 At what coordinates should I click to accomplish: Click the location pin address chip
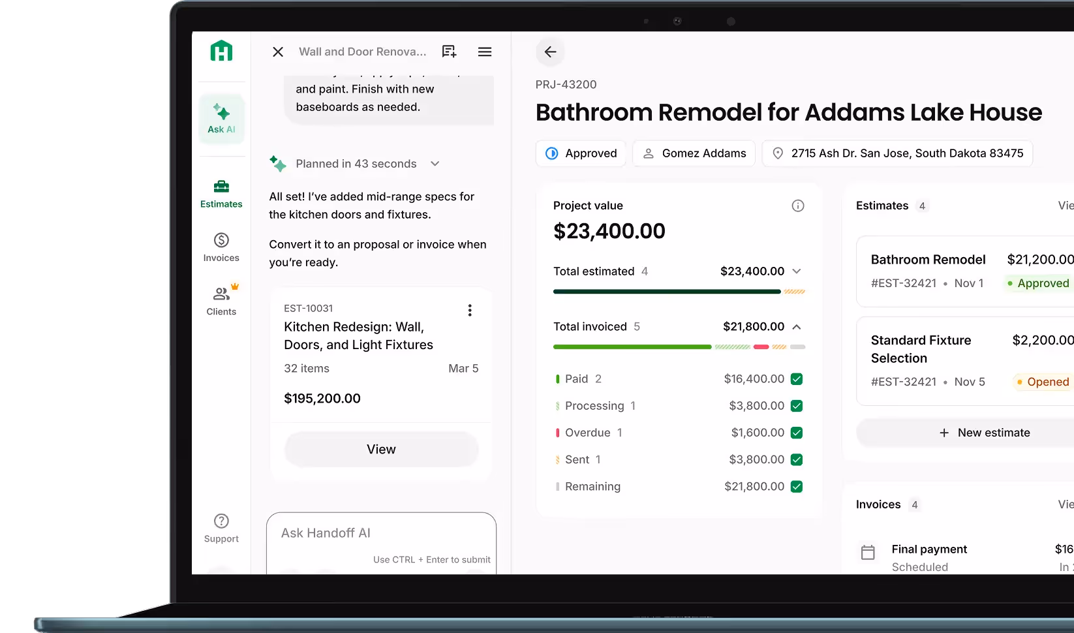[897, 153]
